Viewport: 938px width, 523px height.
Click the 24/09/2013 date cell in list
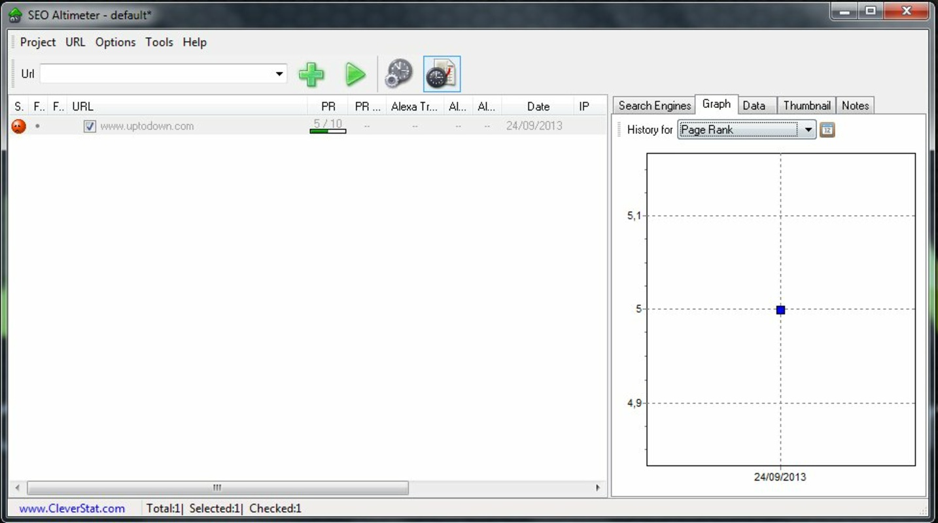click(534, 126)
